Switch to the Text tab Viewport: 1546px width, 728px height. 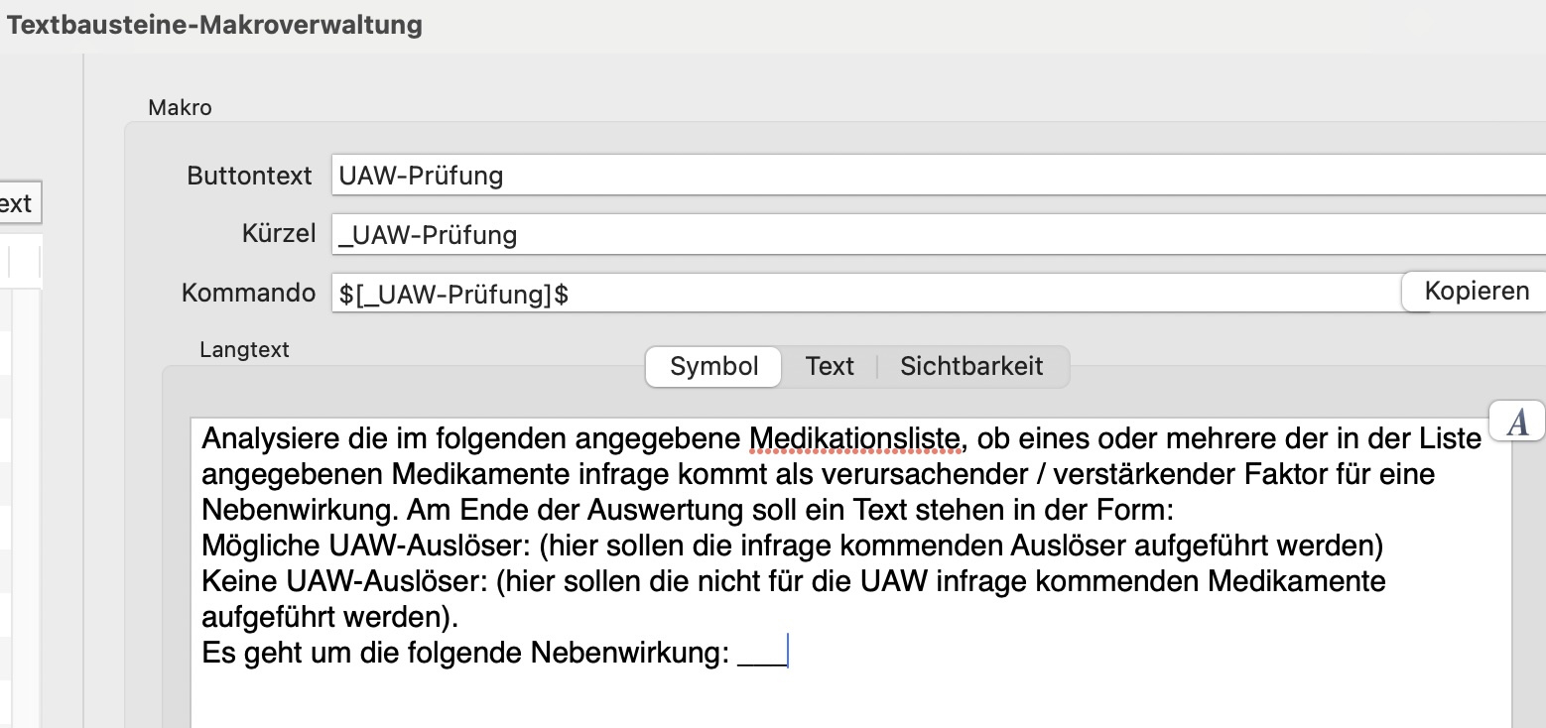tap(830, 366)
